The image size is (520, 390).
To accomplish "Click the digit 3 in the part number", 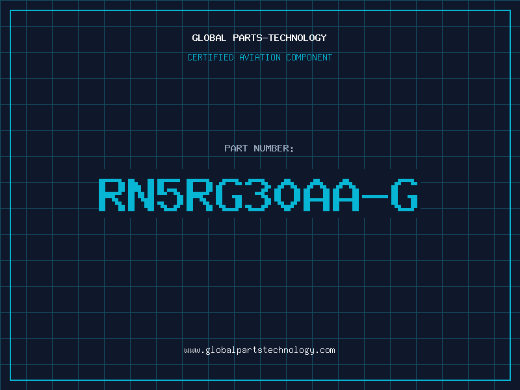I will pos(258,194).
